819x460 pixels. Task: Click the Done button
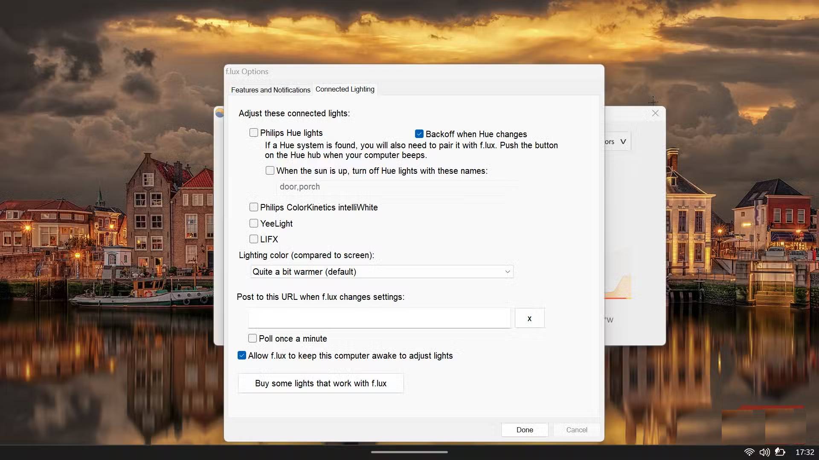pyautogui.click(x=524, y=430)
